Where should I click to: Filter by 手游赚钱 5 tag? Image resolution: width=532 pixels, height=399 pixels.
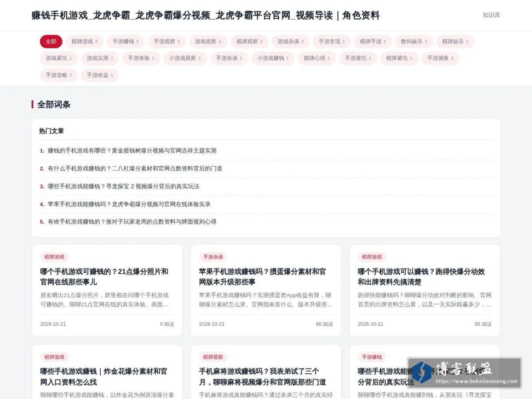coord(126,42)
